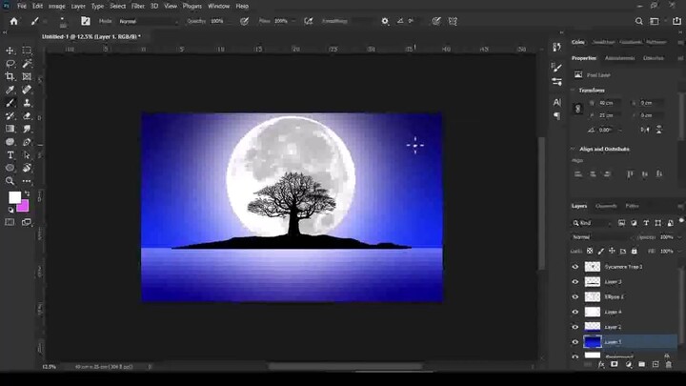
Task: Click the Share icon top right
Action: pyautogui.click(x=676, y=21)
